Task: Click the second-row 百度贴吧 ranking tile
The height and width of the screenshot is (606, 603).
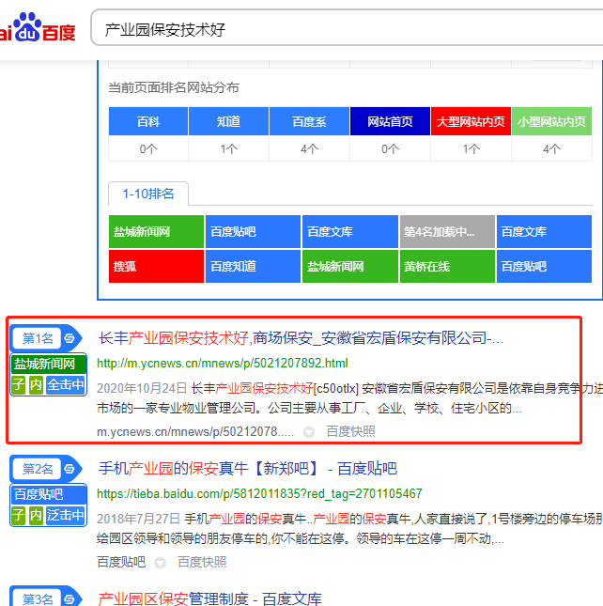Action: click(544, 266)
